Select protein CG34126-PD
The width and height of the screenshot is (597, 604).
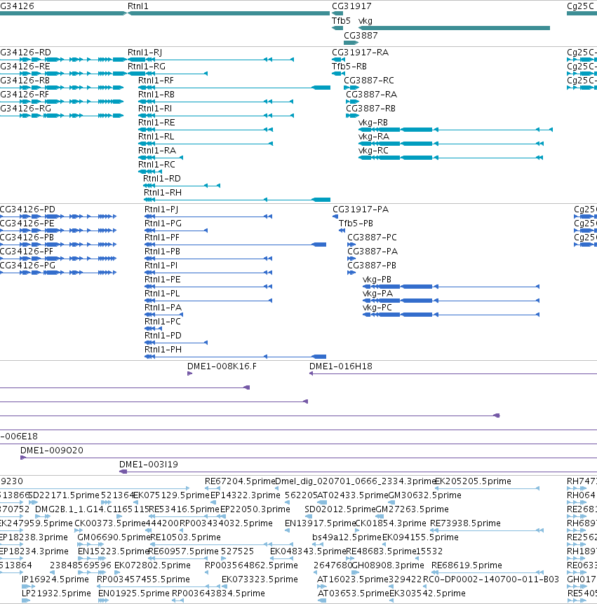coord(58,217)
